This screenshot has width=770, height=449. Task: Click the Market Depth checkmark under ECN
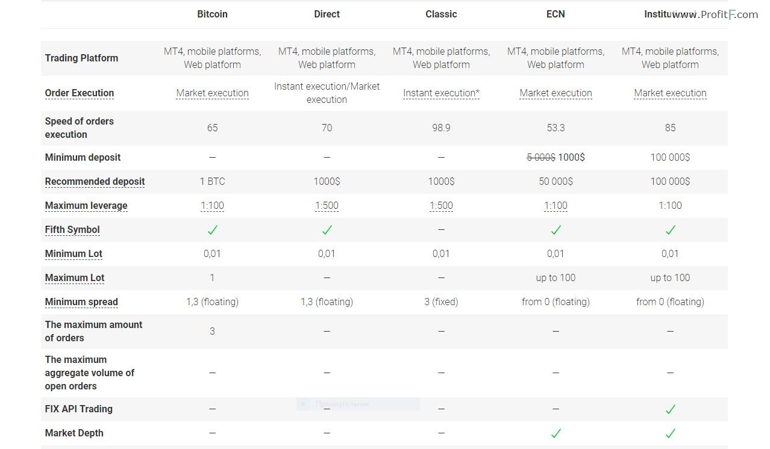click(x=556, y=433)
